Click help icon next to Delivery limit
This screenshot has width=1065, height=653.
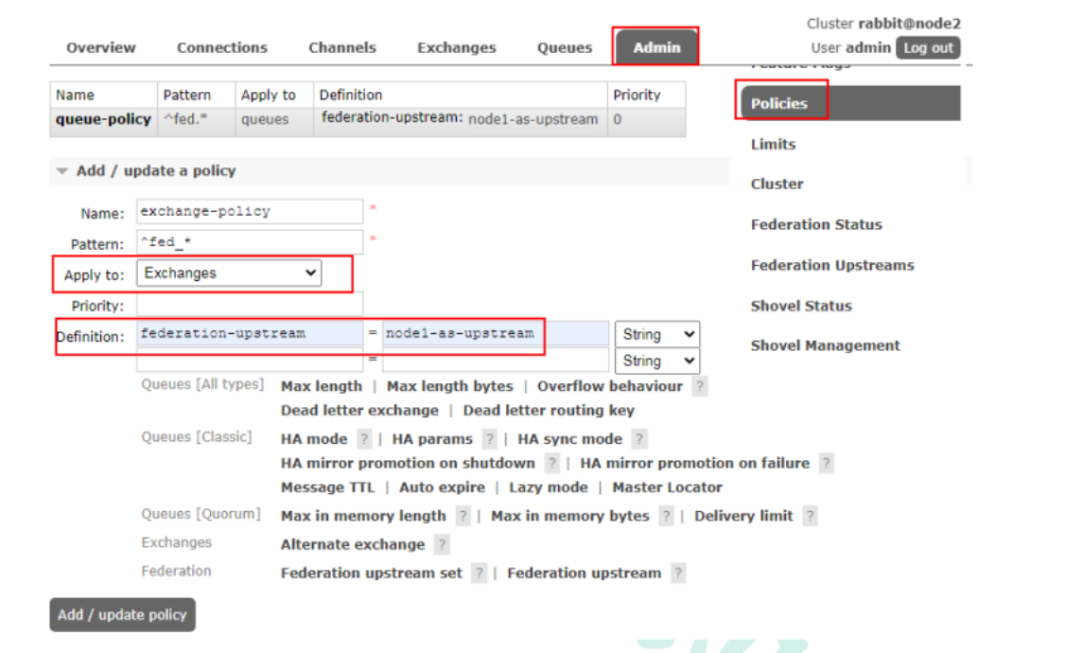(811, 516)
